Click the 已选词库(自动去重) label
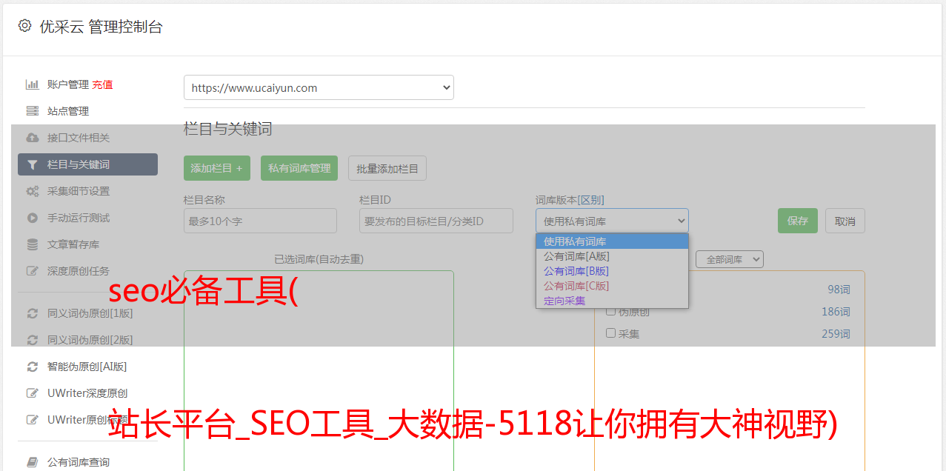946x471 pixels. [319, 259]
